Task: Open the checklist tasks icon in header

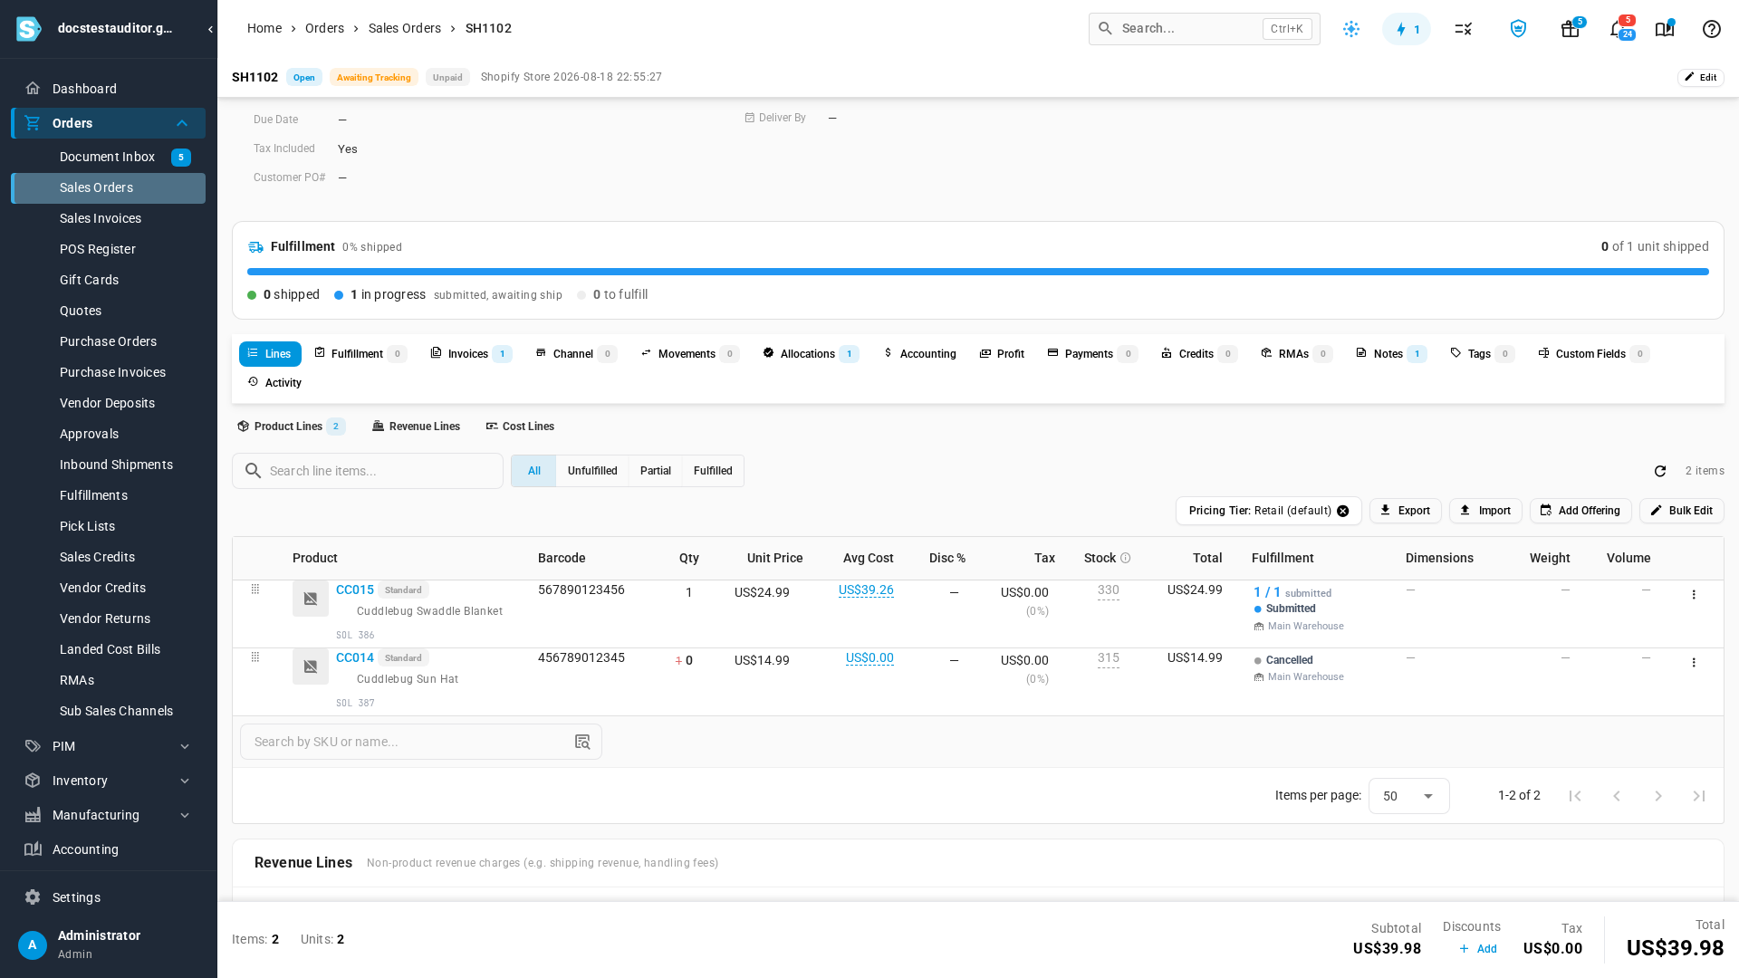Action: 1464,29
